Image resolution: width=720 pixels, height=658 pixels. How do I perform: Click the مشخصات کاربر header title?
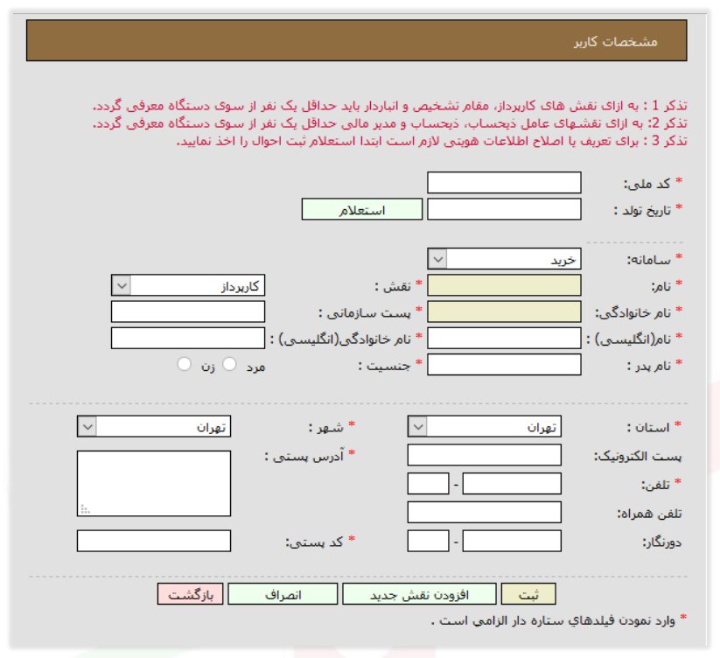(615, 41)
